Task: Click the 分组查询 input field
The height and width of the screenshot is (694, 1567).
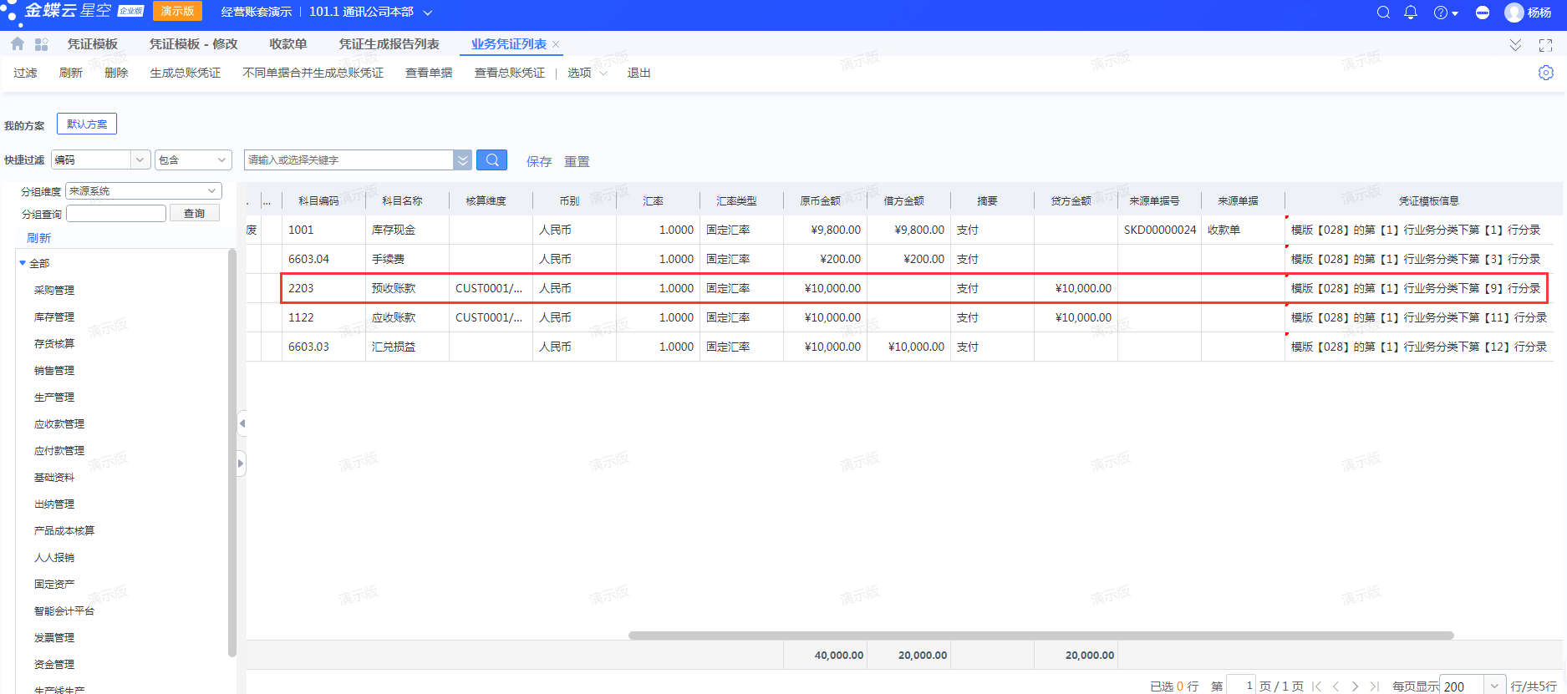Action: tap(116, 213)
